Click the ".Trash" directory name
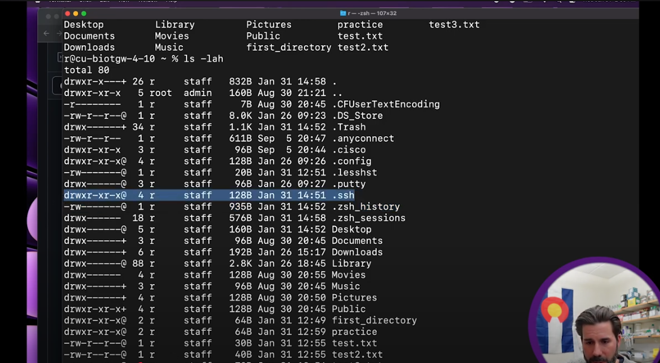 point(349,127)
